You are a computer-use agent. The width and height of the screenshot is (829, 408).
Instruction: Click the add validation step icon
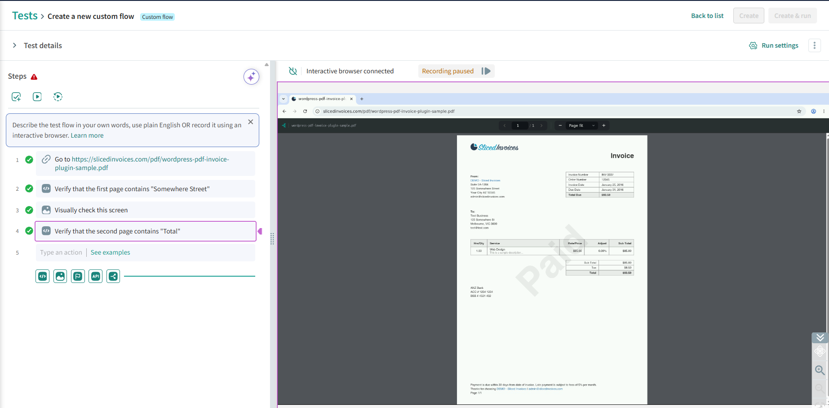coord(16,97)
